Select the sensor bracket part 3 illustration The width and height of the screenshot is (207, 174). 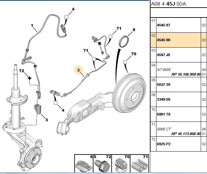(38, 109)
